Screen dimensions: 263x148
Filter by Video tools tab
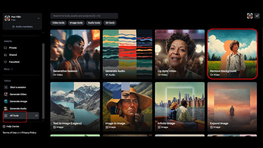pyautogui.click(x=59, y=23)
